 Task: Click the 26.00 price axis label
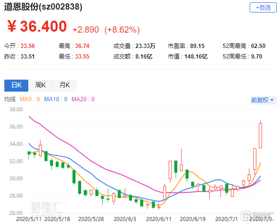(x=16, y=213)
